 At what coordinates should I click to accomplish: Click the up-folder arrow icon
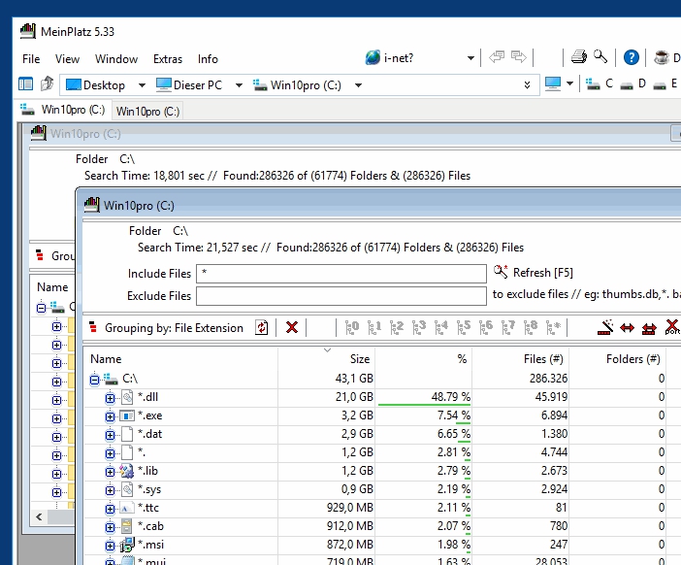point(47,84)
